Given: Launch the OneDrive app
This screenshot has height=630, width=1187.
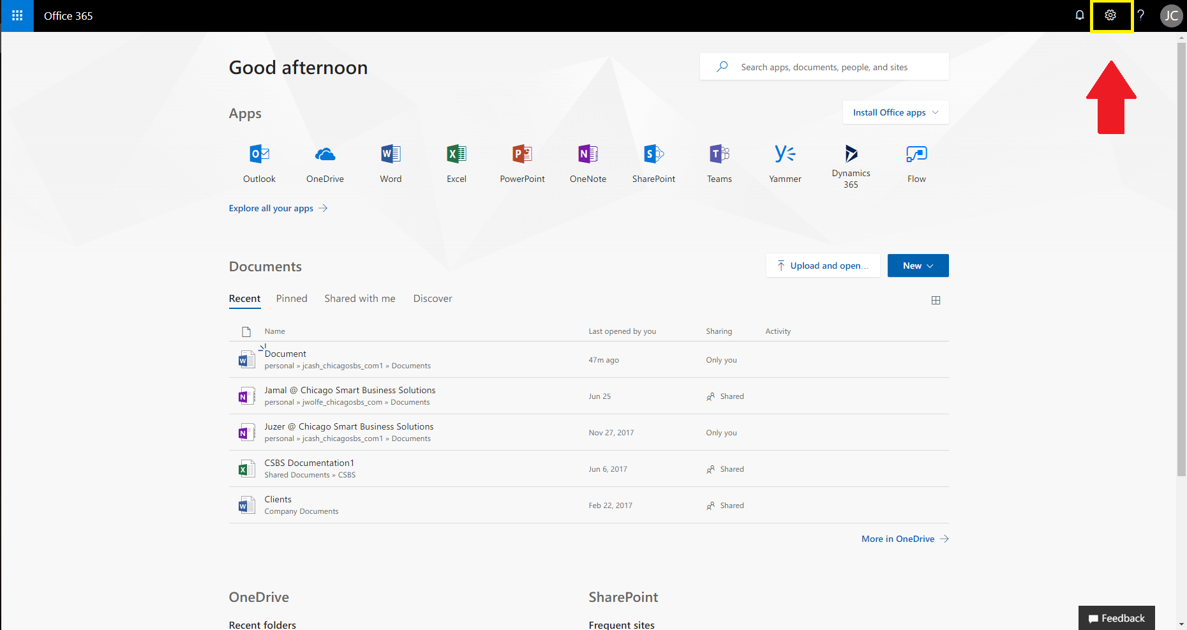Looking at the screenshot, I should coord(325,163).
